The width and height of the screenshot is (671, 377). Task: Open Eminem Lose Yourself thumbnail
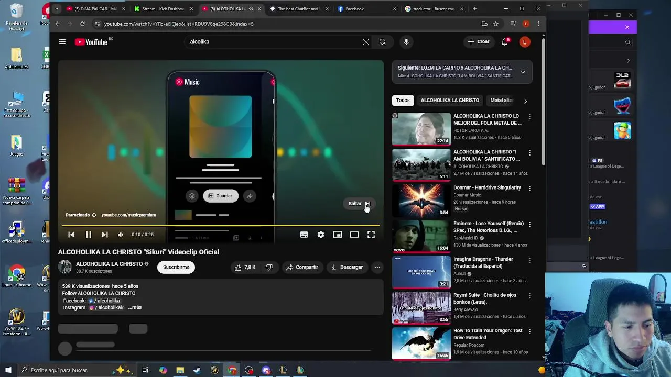tap(421, 236)
